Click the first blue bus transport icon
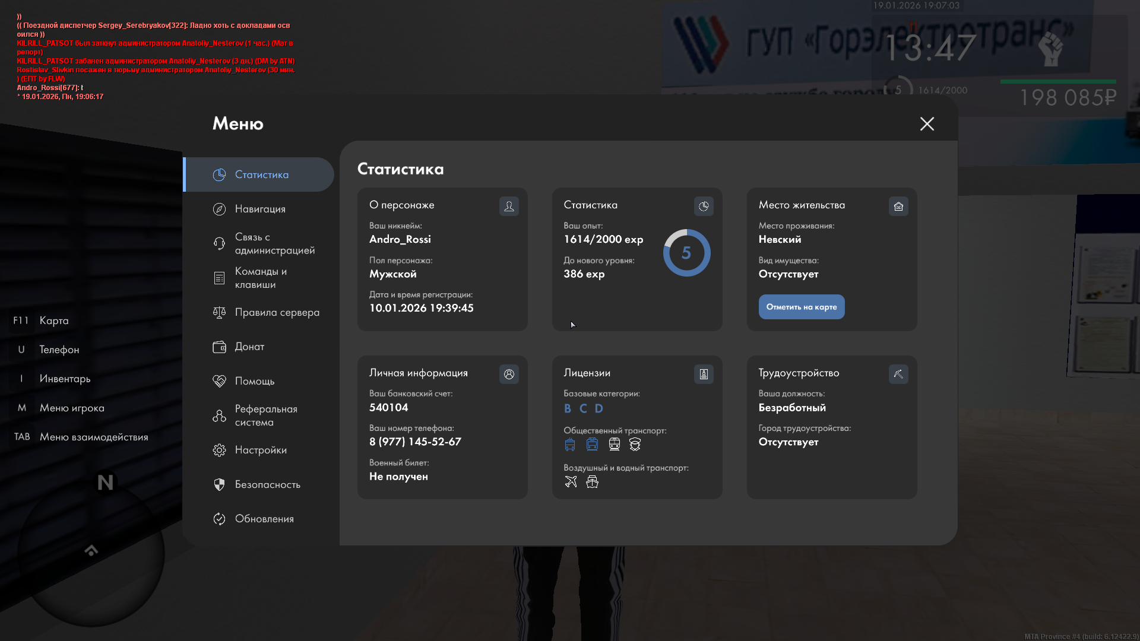The width and height of the screenshot is (1140, 641). [570, 445]
